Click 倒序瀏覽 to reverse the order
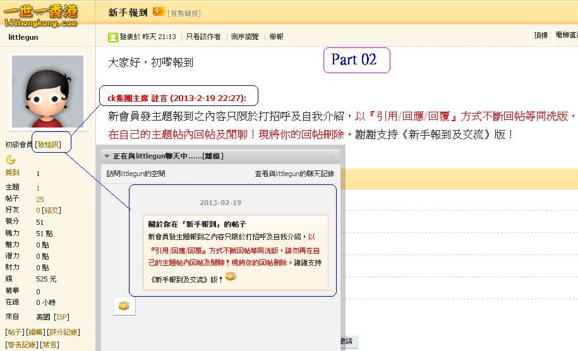578x351 pixels. pyautogui.click(x=244, y=37)
